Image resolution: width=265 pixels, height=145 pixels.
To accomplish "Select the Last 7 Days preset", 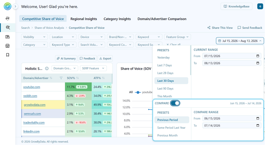I will click(165, 65).
